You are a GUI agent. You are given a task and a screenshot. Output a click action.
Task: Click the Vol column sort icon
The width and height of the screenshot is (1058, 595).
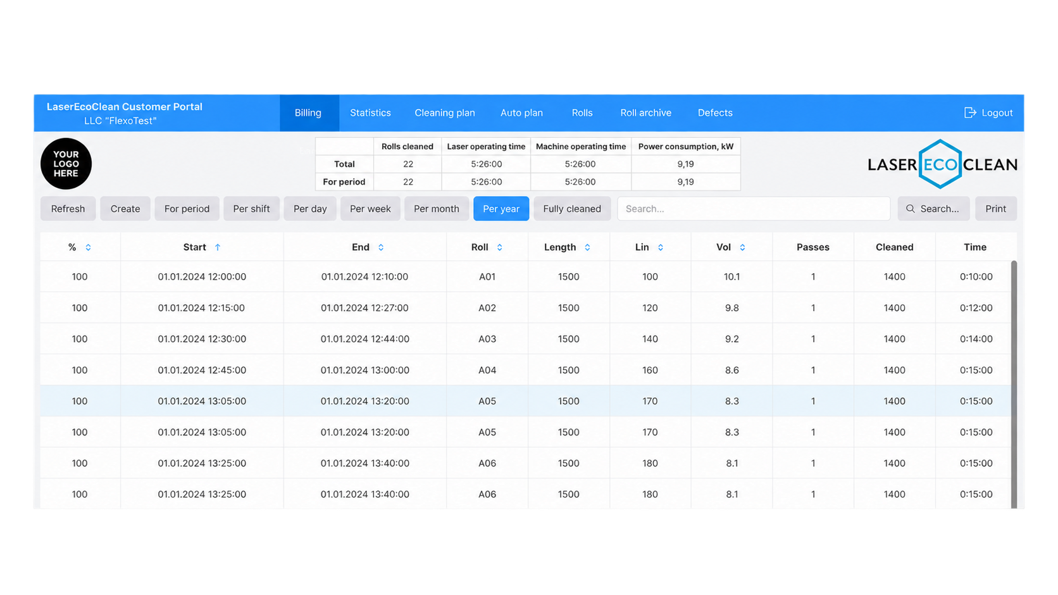[742, 247]
